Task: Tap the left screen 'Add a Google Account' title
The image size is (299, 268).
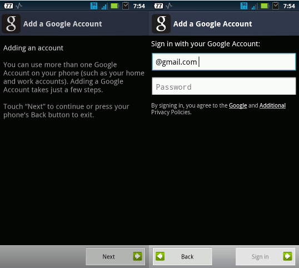Action: [63, 24]
